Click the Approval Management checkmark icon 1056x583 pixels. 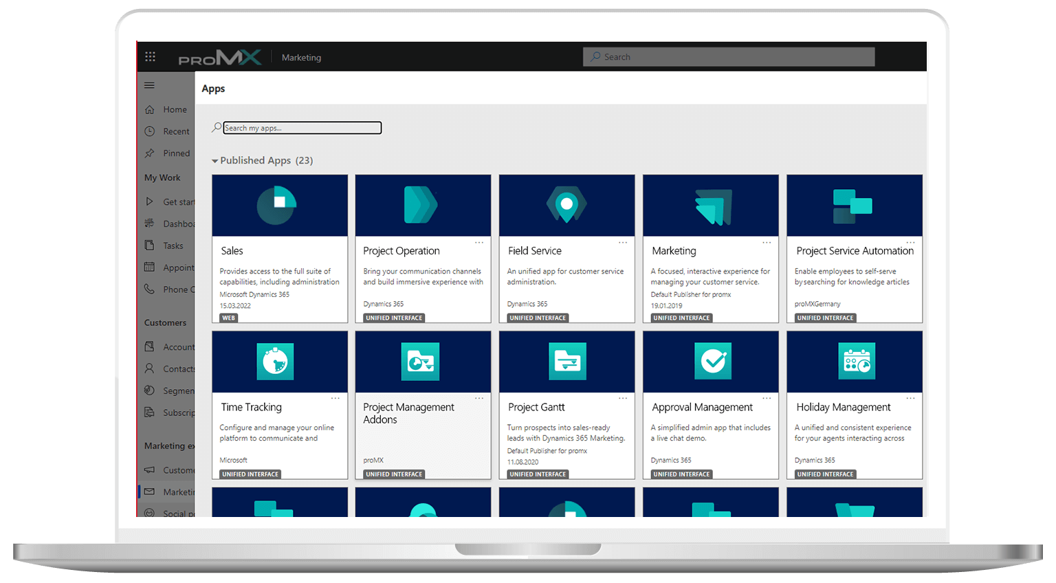pyautogui.click(x=713, y=362)
